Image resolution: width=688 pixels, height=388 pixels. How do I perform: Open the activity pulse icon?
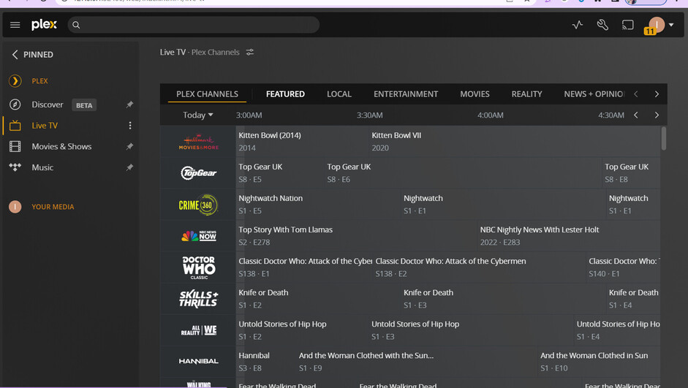point(578,25)
